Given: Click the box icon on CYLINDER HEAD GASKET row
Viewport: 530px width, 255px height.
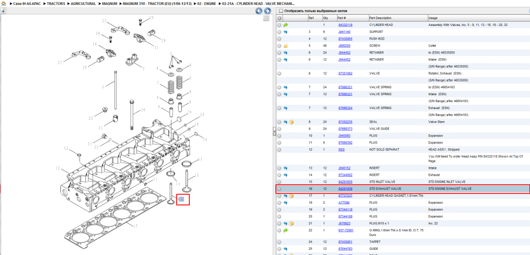Looking at the screenshot, I should click(x=291, y=196).
